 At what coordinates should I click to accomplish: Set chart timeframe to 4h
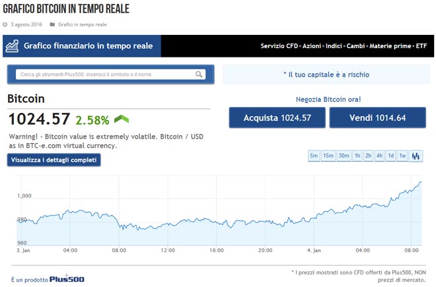(380, 156)
